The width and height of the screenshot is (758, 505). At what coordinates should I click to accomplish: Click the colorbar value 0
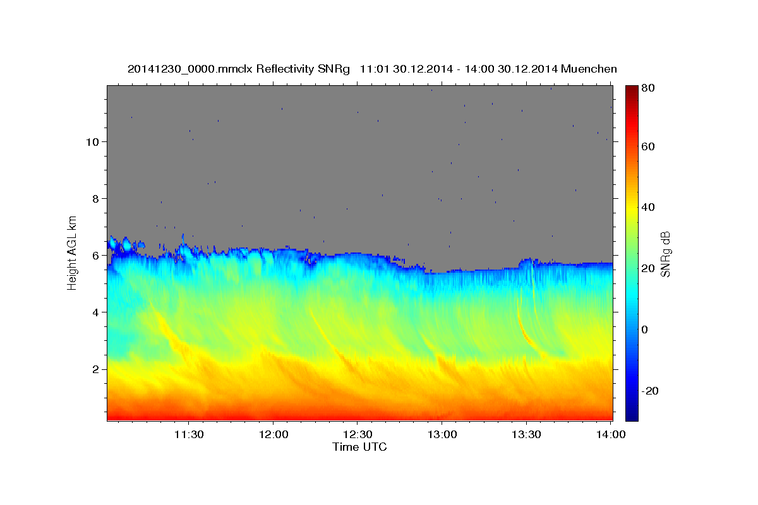point(646,330)
